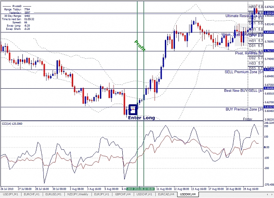
Task: Switch to the USDJPY,M1 chart tab
Action: [11, 194]
